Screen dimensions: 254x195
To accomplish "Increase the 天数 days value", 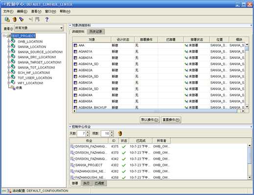I will click(x=88, y=132).
